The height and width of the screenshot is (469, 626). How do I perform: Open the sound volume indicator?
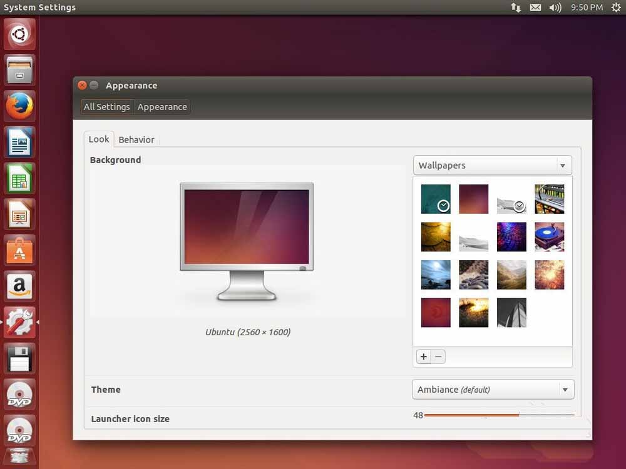(x=555, y=7)
